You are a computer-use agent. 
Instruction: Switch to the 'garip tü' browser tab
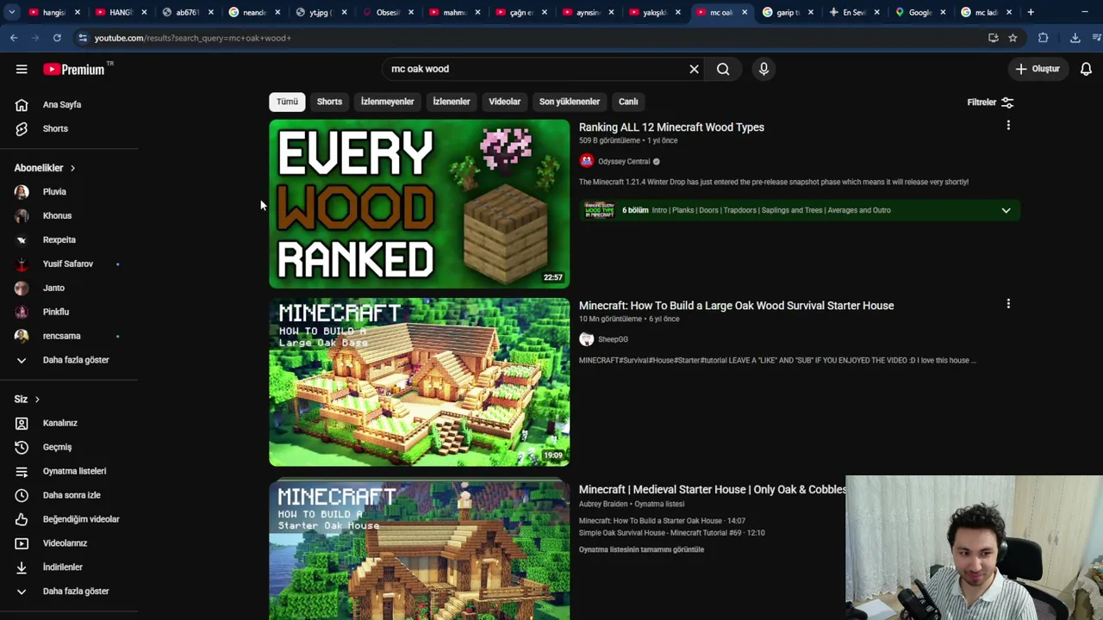pos(788,12)
